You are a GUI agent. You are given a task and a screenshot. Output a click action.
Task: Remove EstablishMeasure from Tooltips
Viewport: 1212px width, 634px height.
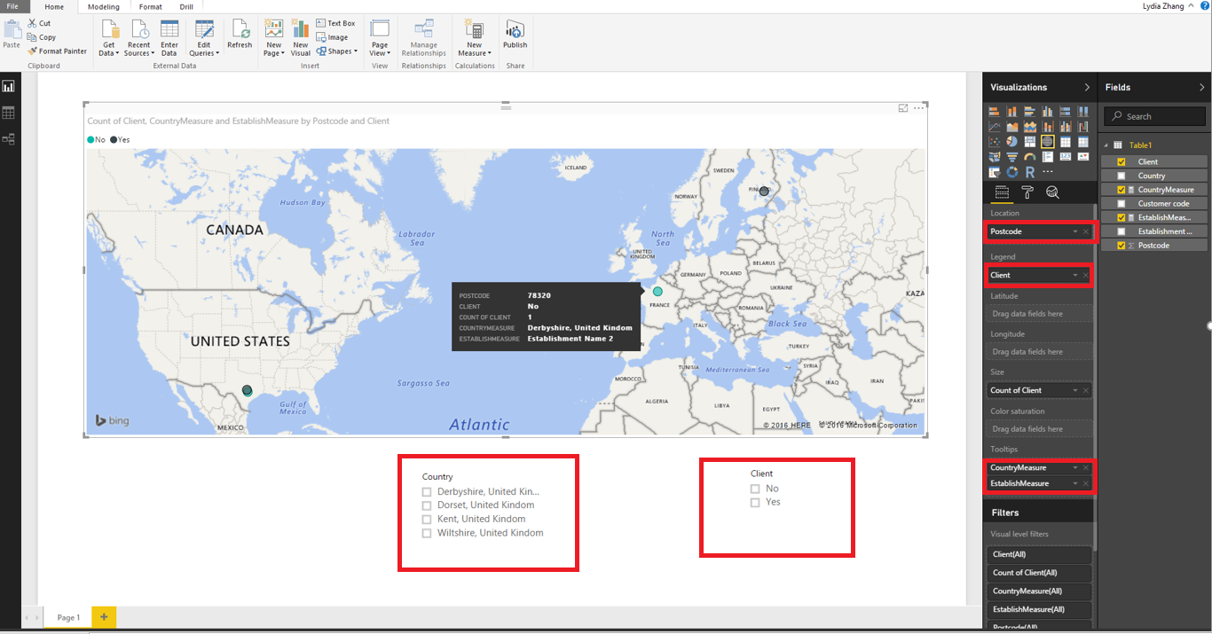[1086, 483]
